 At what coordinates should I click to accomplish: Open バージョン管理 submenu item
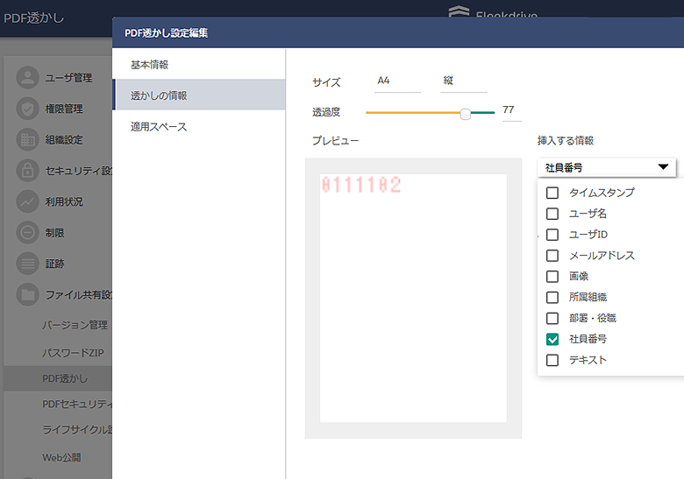pos(75,325)
